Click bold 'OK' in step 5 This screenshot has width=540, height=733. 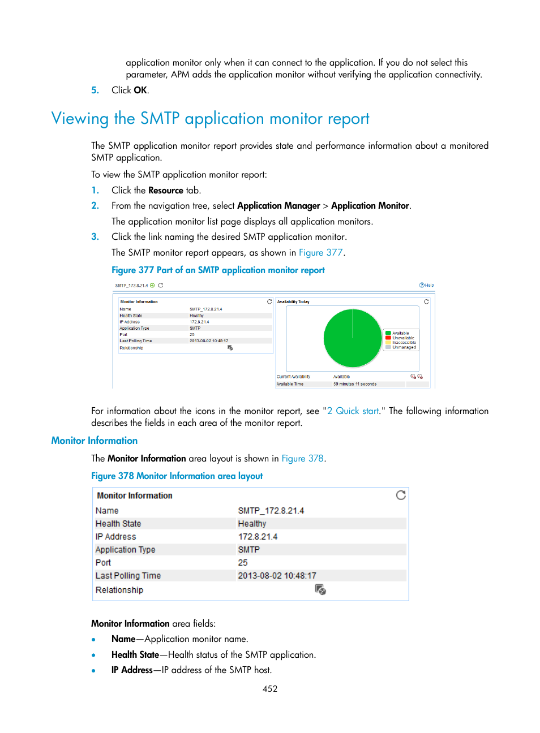140,90
